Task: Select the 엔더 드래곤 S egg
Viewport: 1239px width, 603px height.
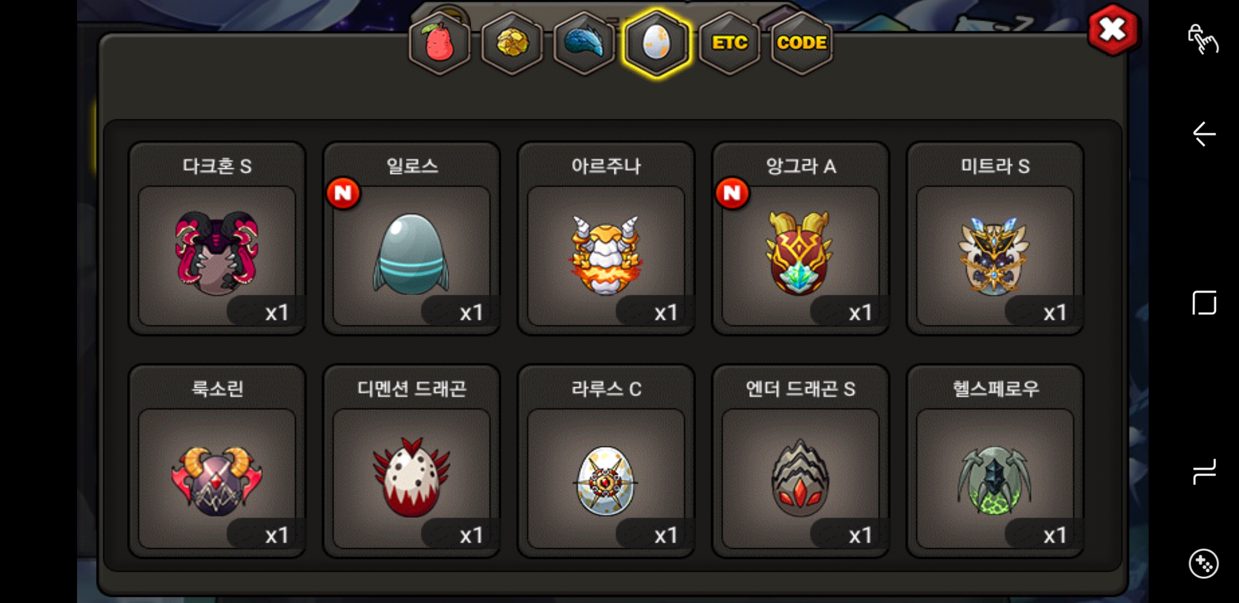Action: 801,461
